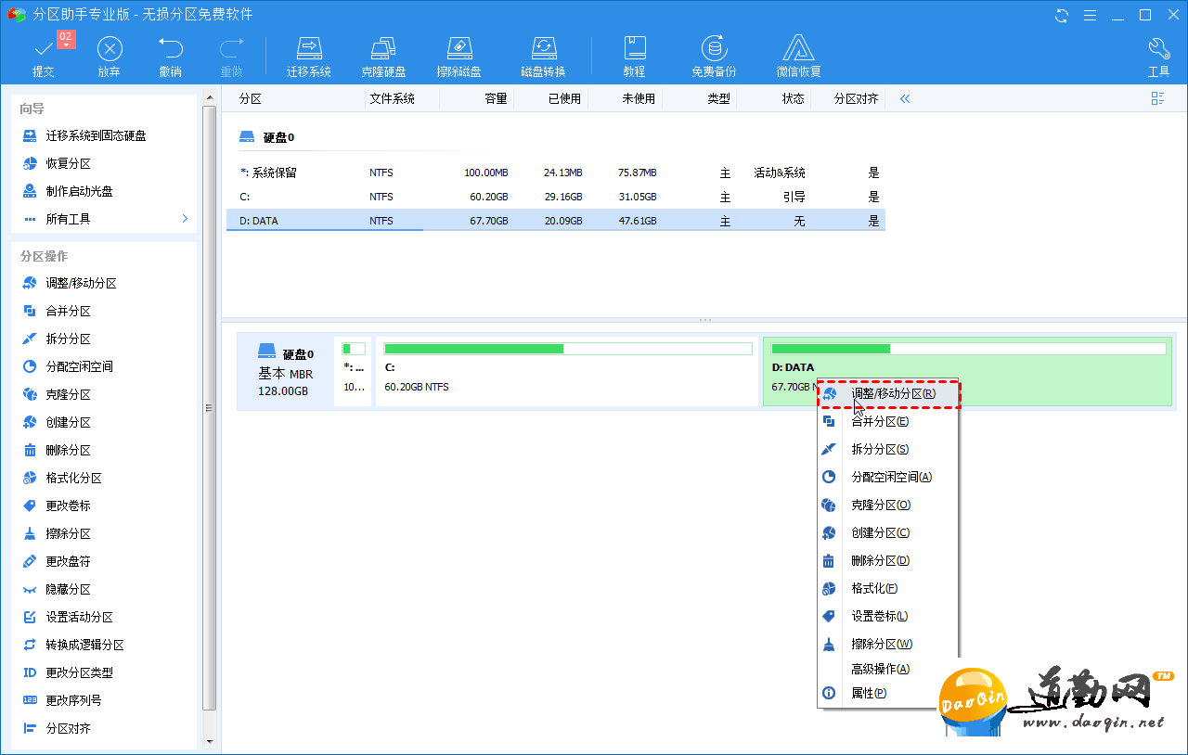Collapse columns with the double-chevron button
The image size is (1188, 755).
point(905,98)
